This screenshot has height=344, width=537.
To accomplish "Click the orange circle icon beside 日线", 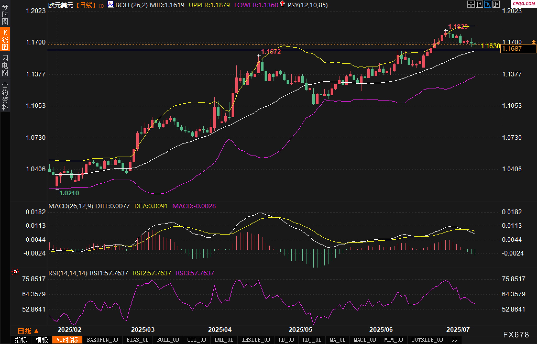I will [x=101, y=6].
